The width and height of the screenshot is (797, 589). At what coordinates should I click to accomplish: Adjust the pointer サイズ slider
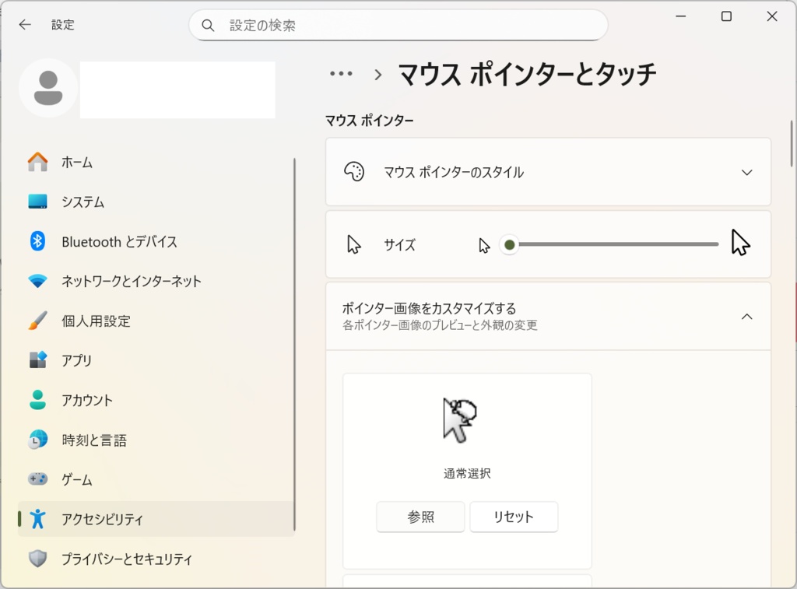(x=509, y=244)
